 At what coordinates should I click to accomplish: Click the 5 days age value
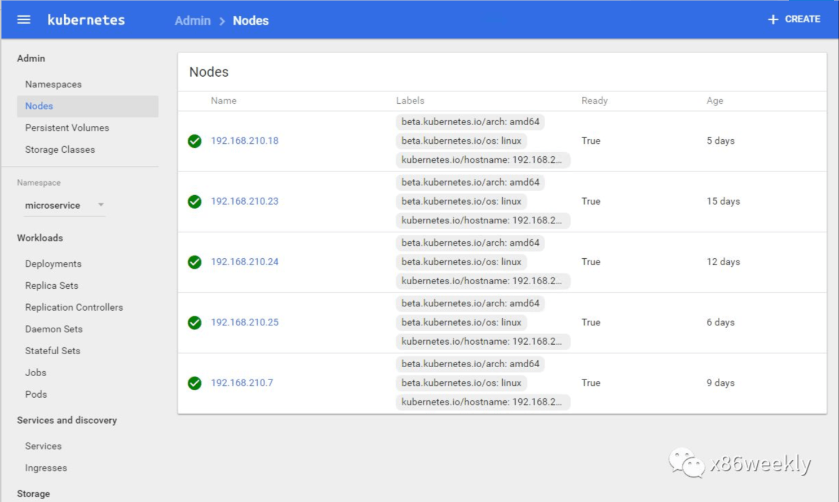[721, 141]
